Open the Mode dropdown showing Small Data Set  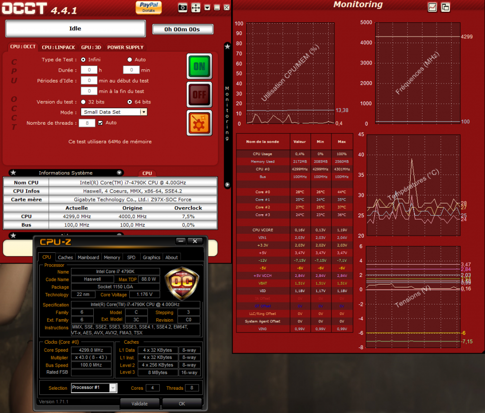click(114, 112)
